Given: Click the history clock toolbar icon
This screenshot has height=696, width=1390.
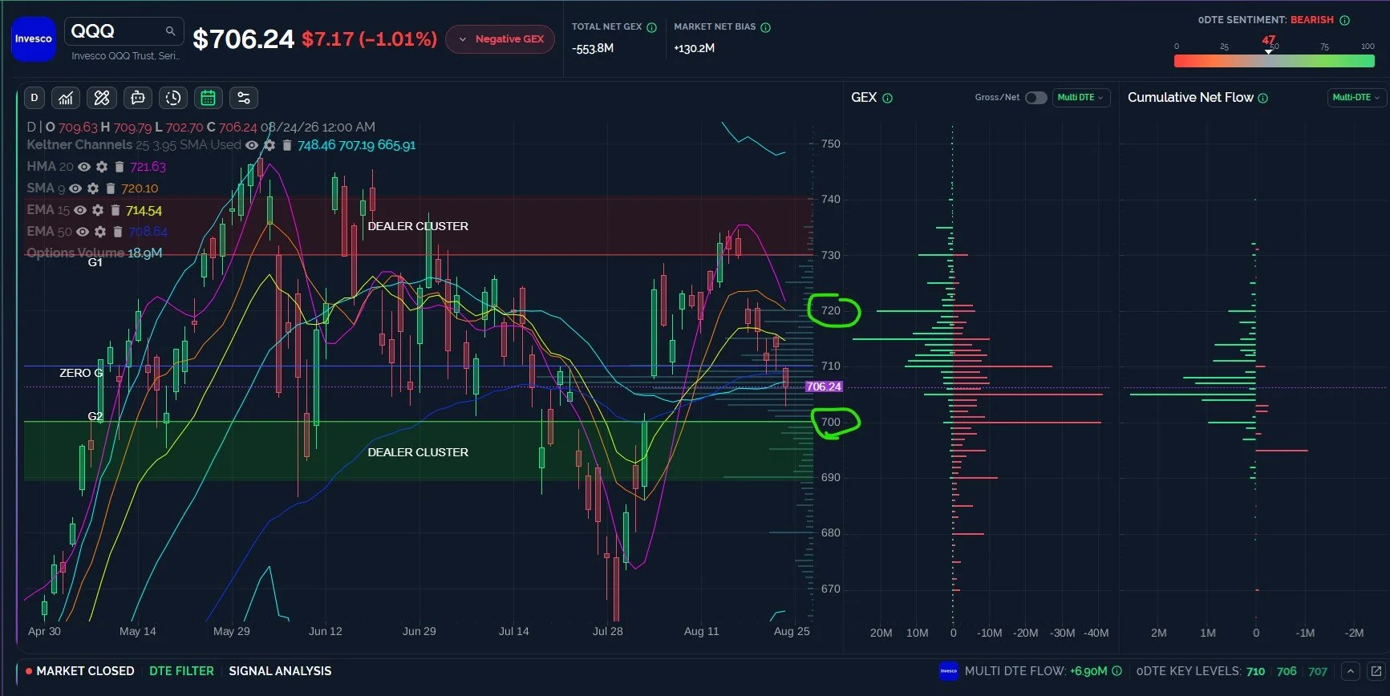Looking at the screenshot, I should pos(172,98).
